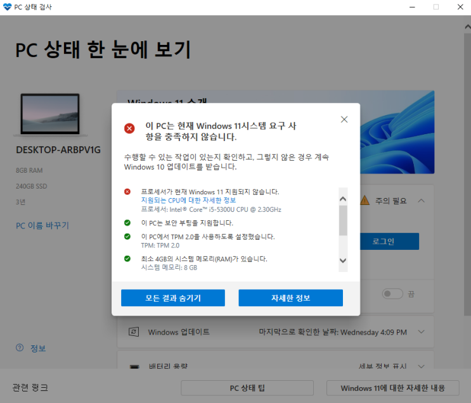Viewport: 471px width, 403px height.
Task: Click the results list scrollbar thumb
Action: [x=343, y=220]
